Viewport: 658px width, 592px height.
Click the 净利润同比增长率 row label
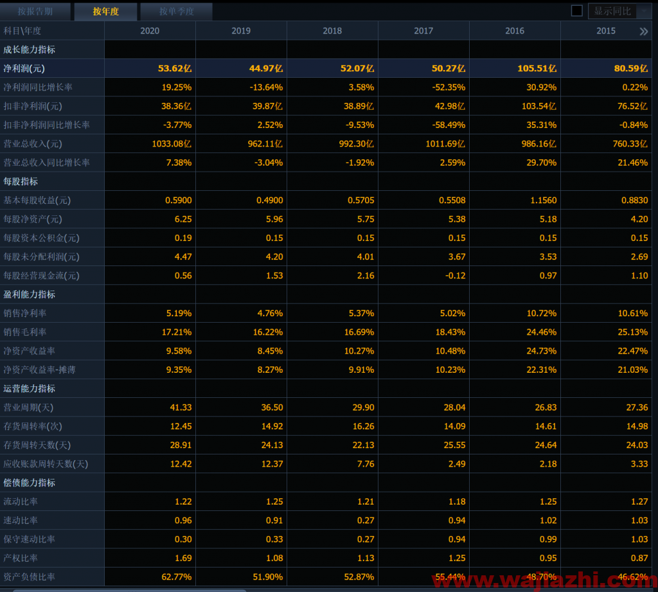[x=38, y=87]
